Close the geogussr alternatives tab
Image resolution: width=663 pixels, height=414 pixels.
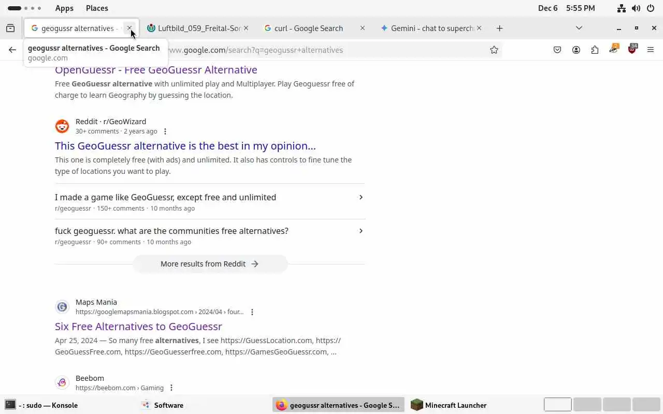129,28
